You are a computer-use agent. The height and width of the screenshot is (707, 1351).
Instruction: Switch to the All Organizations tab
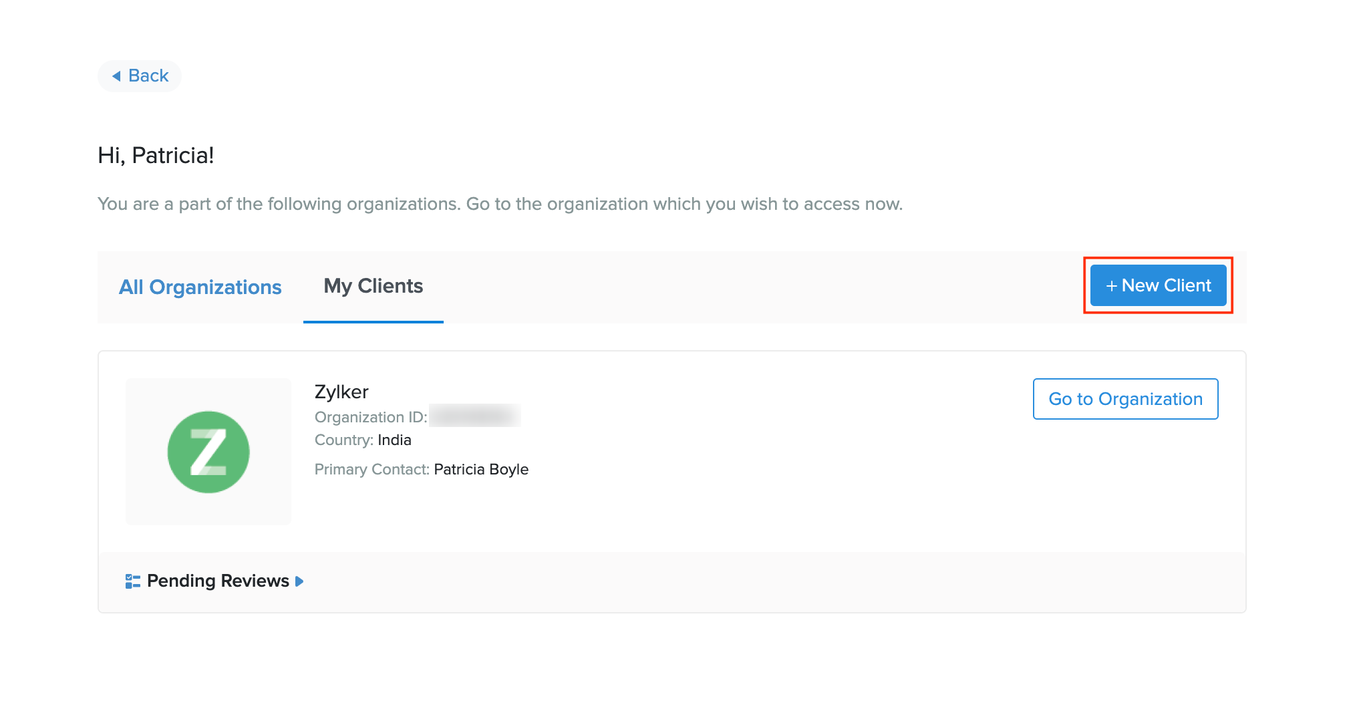tap(200, 287)
